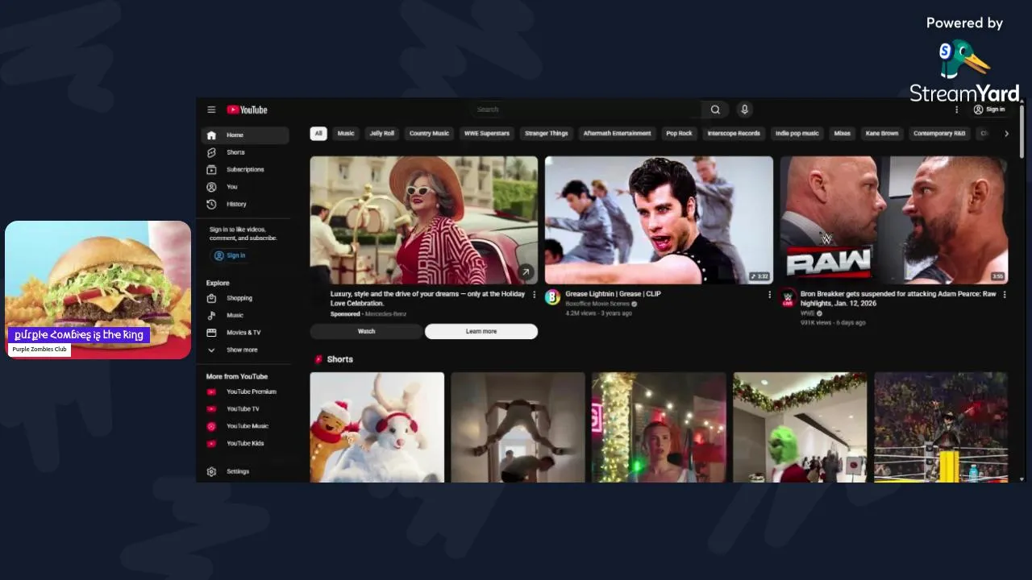Screen dimensions: 1032x580
Task: Click the Grease Lightnin video title
Action: 613,294
